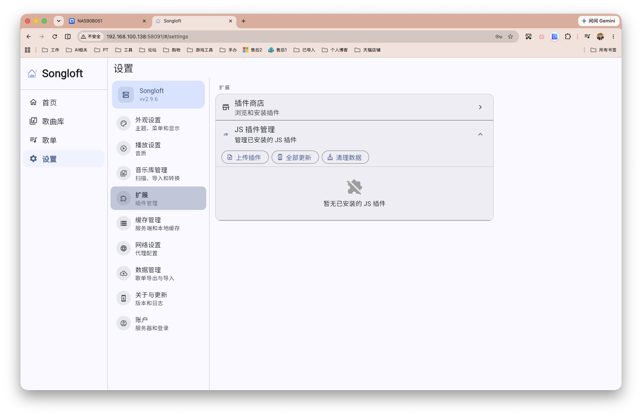642x417 pixels.
Task: Open 数据管理 data management
Action: [x=158, y=274]
